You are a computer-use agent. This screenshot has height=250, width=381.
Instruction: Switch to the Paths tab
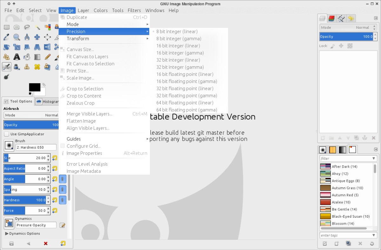[341, 18]
